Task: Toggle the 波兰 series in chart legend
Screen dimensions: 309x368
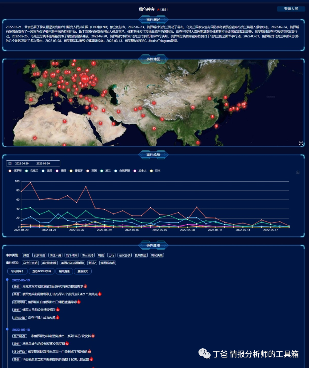Action: click(x=105, y=171)
